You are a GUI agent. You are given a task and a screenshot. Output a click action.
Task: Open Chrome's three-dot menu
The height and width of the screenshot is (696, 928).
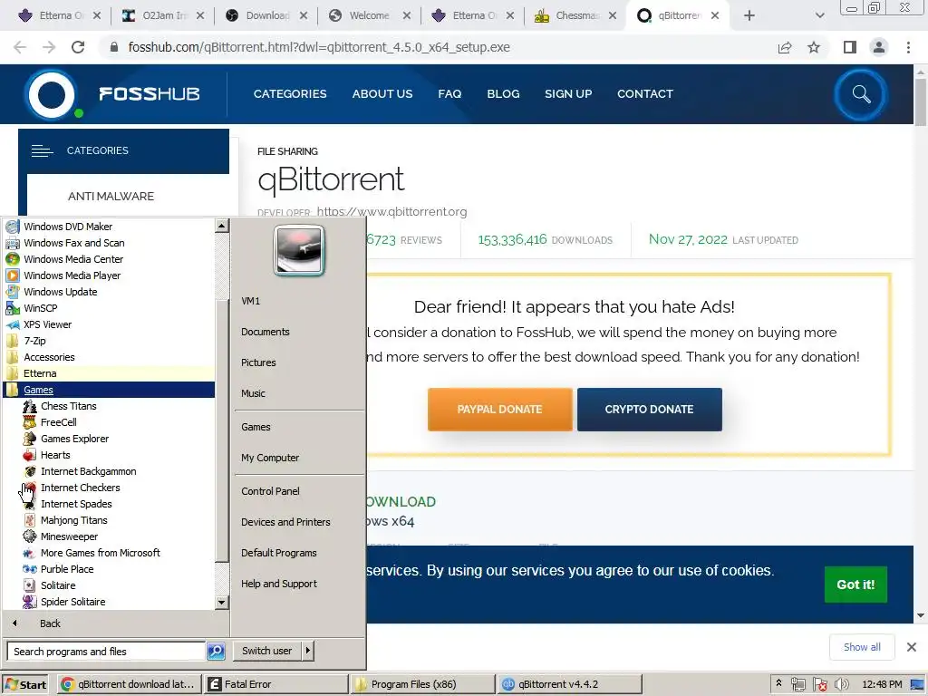[908, 47]
